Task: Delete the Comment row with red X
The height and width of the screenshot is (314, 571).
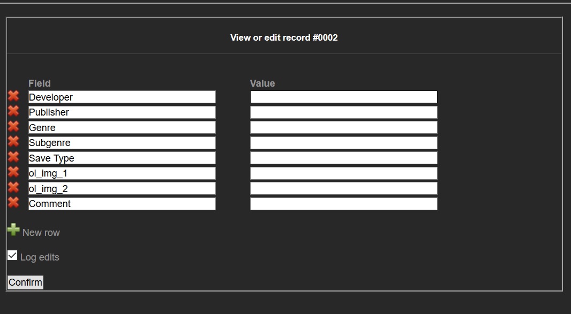Action: tap(13, 203)
